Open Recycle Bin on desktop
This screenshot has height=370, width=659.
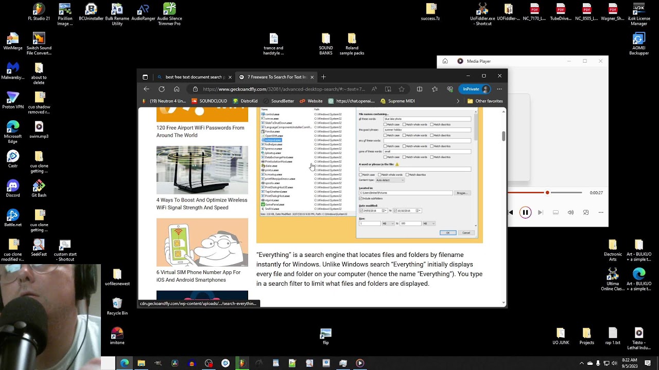point(117,307)
